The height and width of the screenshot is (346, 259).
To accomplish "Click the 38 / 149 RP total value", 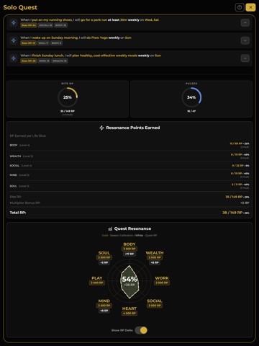I will click(232, 213).
